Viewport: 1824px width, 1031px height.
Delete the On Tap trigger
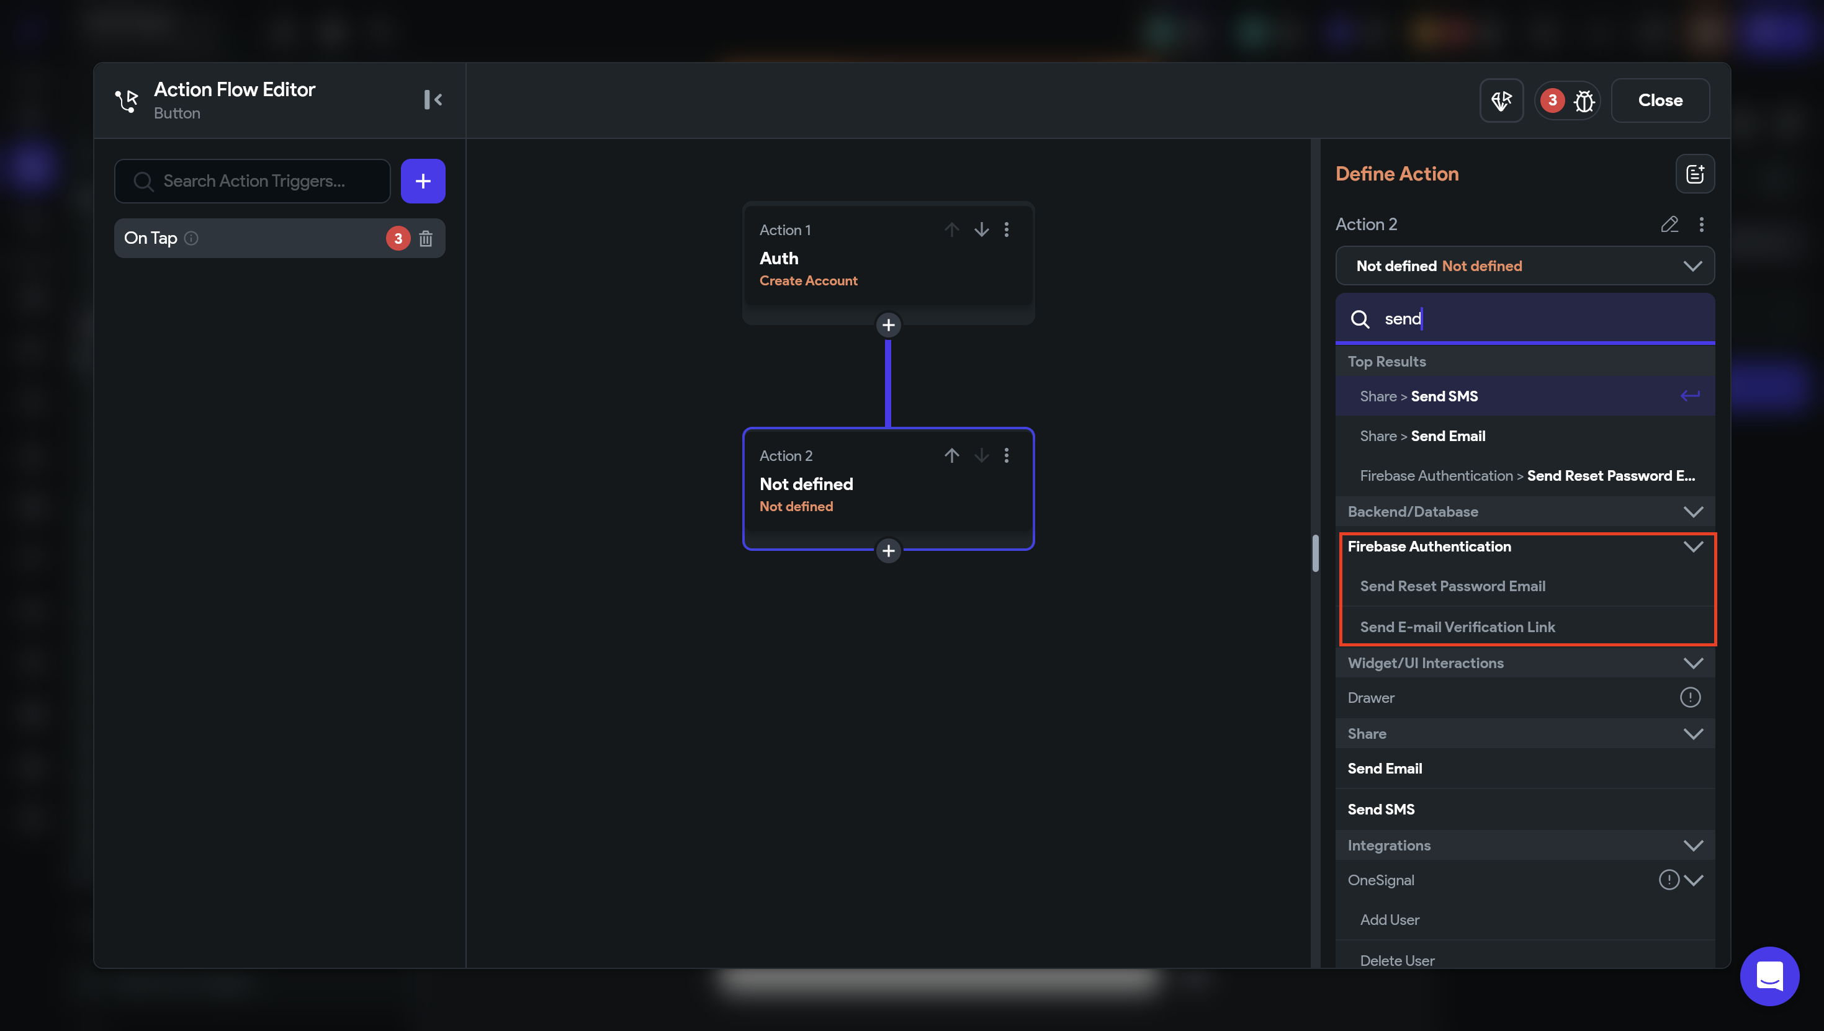tap(426, 239)
